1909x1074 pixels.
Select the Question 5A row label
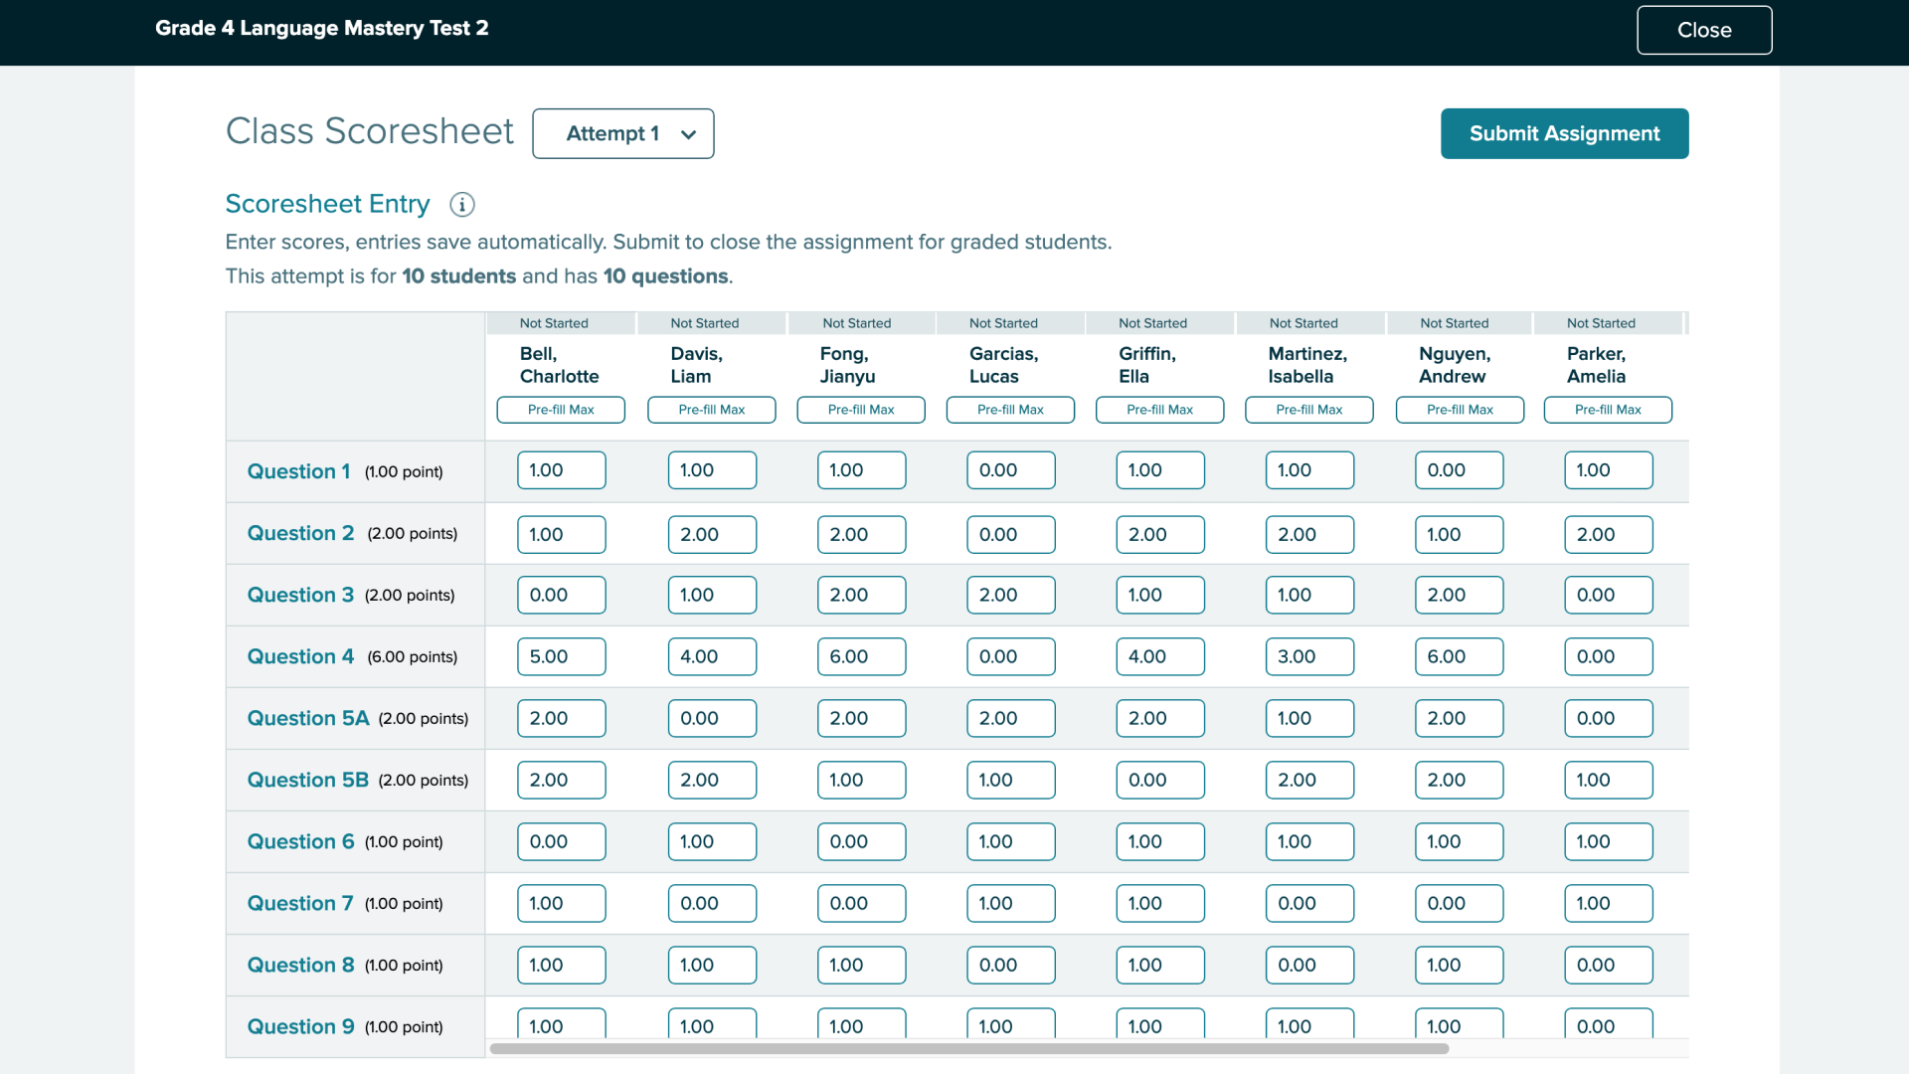308,718
